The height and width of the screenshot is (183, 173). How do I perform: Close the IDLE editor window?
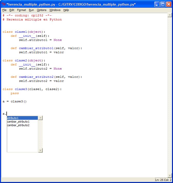pyautogui.click(x=169, y=4)
